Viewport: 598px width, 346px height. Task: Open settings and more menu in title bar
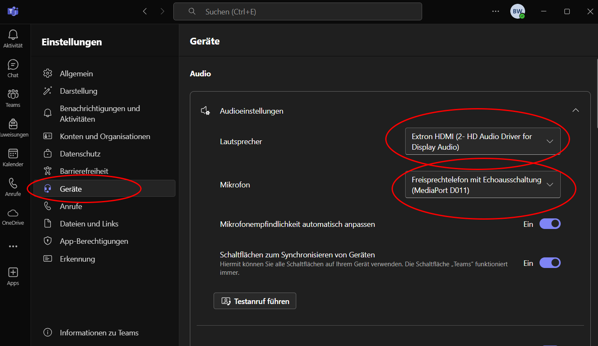495,11
